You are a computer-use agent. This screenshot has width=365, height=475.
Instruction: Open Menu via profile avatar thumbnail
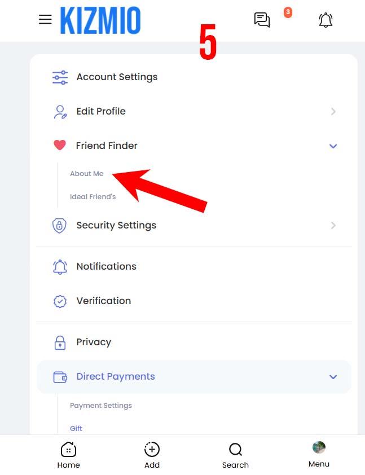[x=319, y=447]
